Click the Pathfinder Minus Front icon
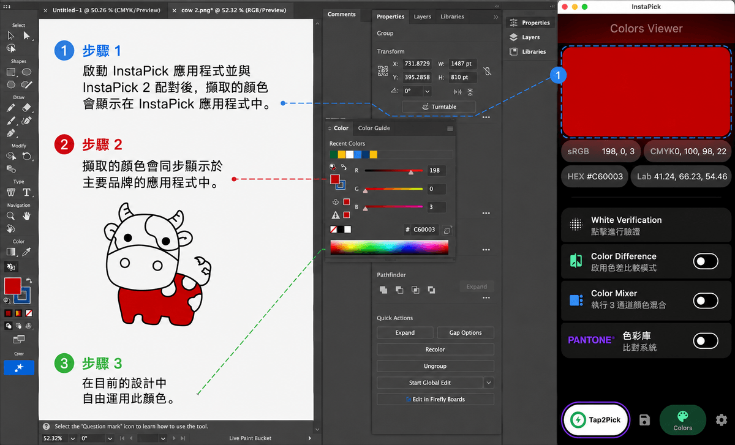The width and height of the screenshot is (735, 445). pos(399,290)
